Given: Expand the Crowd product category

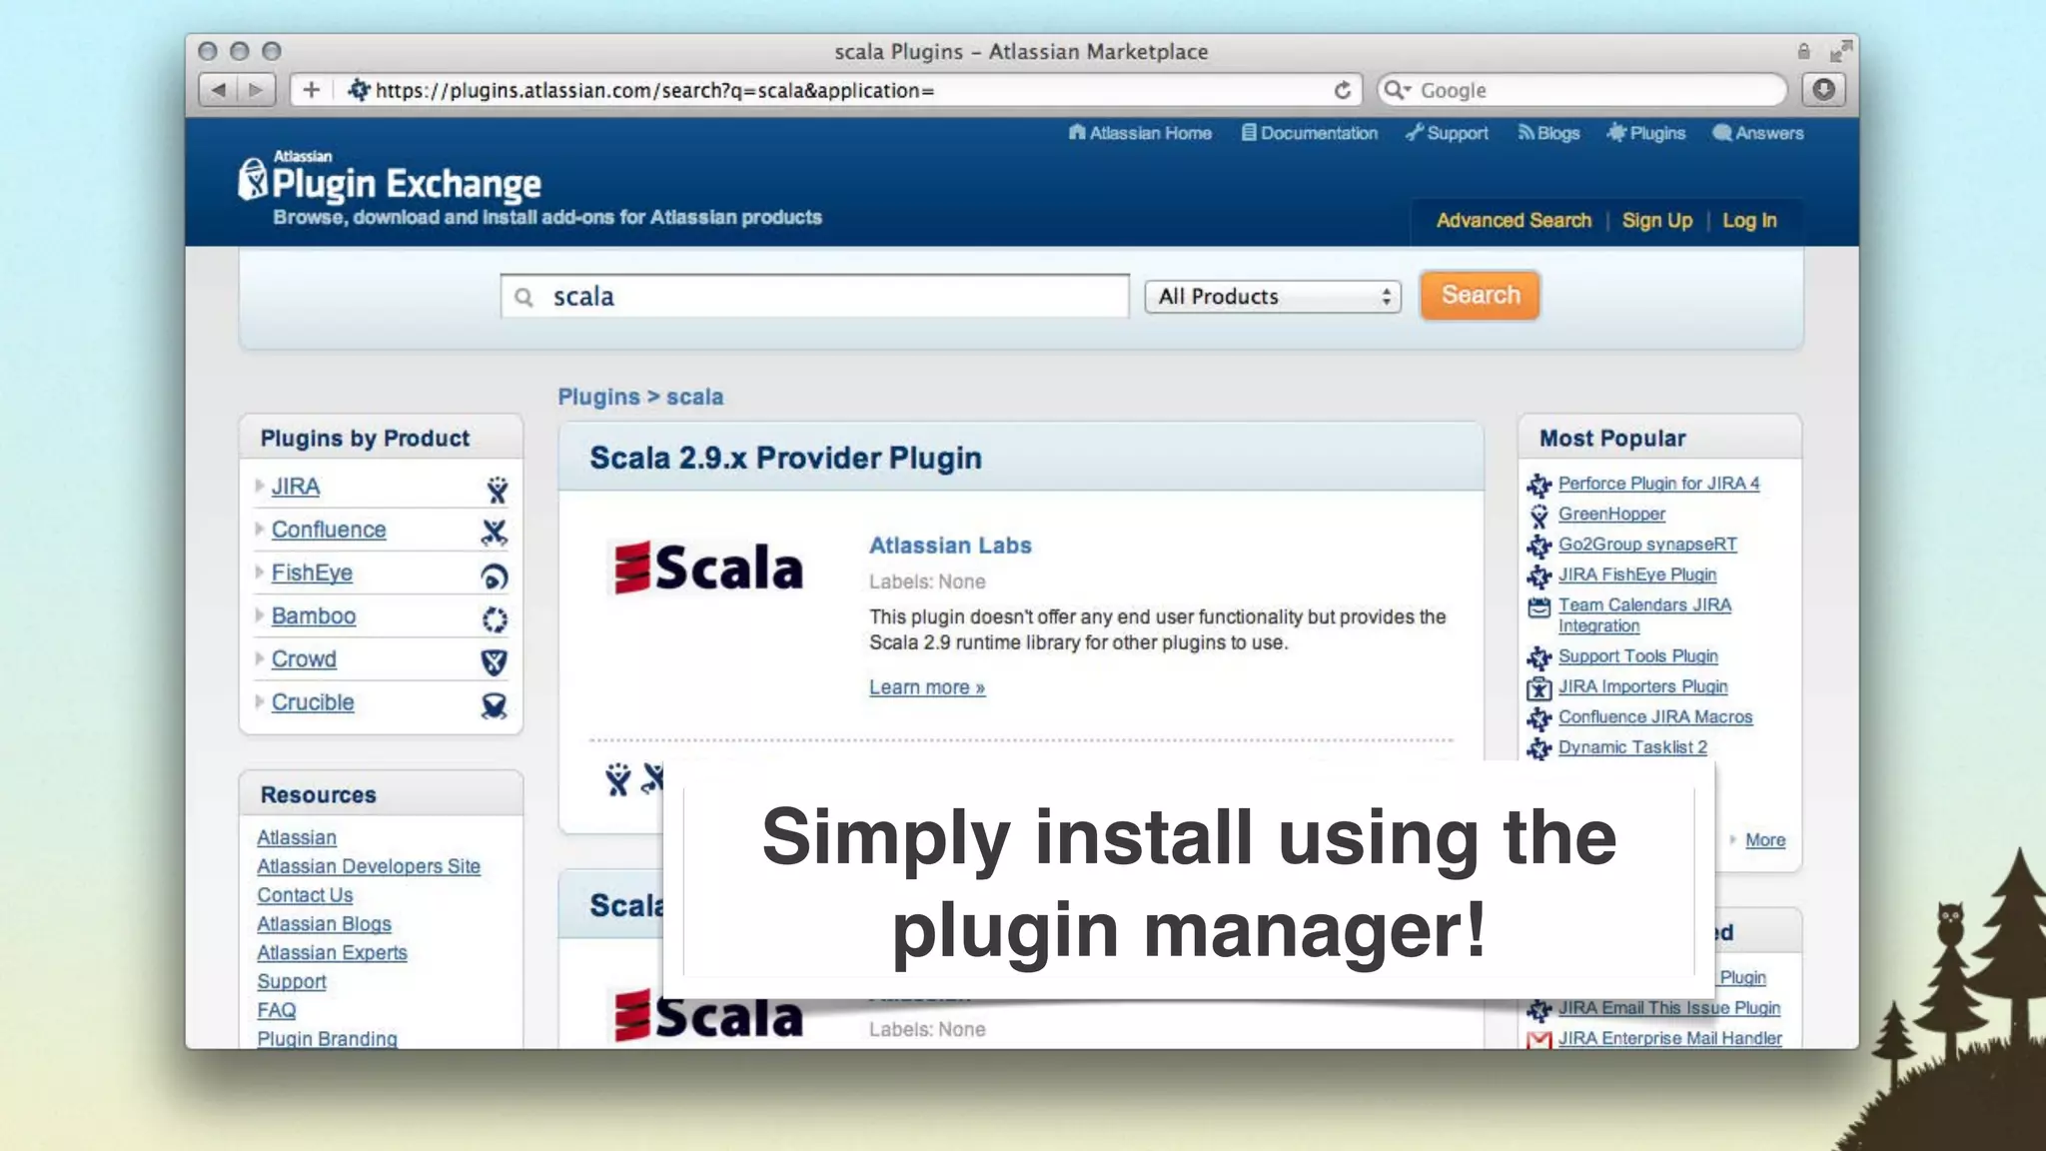Looking at the screenshot, I should click(260, 658).
